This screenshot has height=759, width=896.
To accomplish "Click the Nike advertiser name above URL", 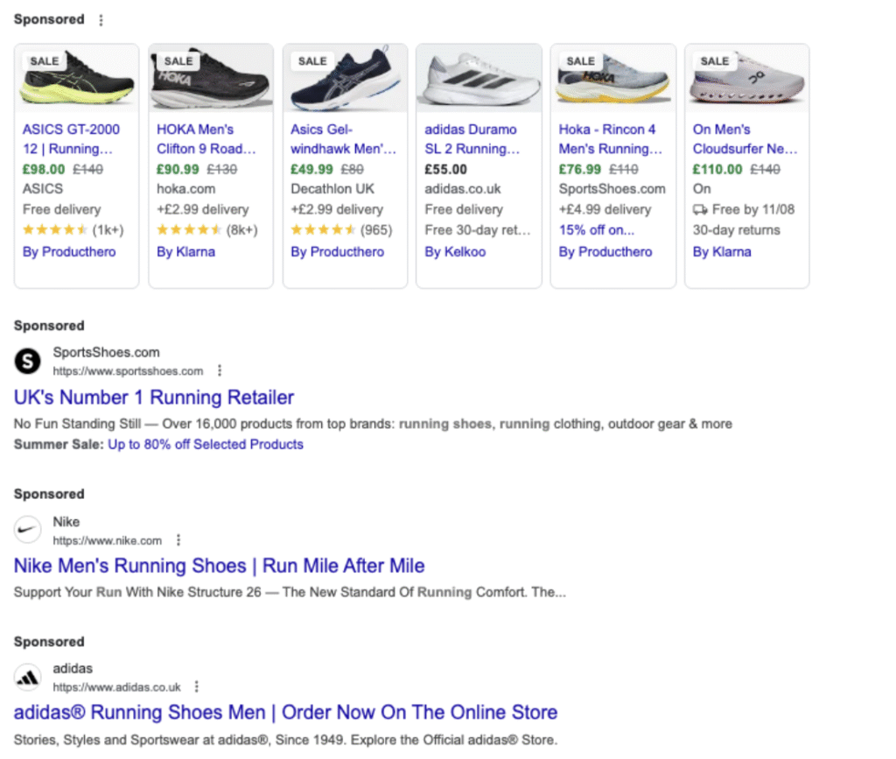I will coord(66,522).
